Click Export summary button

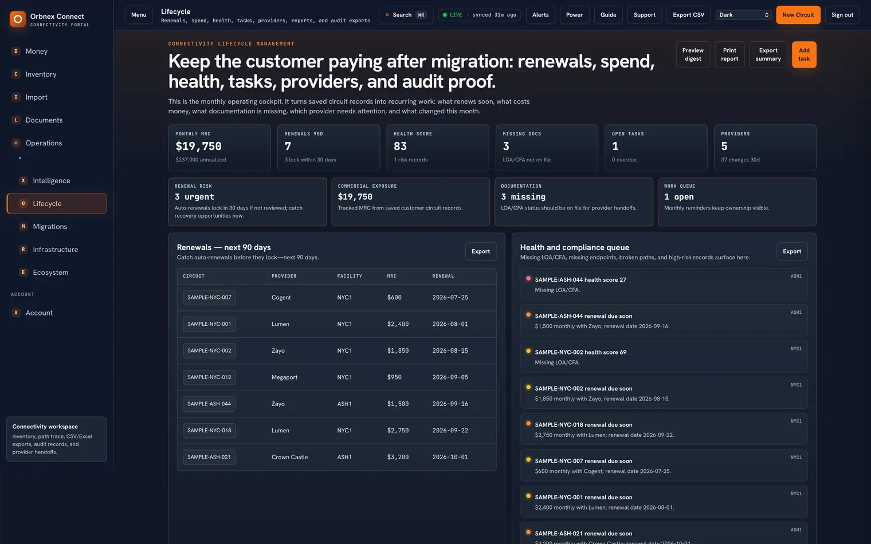pyautogui.click(x=768, y=54)
